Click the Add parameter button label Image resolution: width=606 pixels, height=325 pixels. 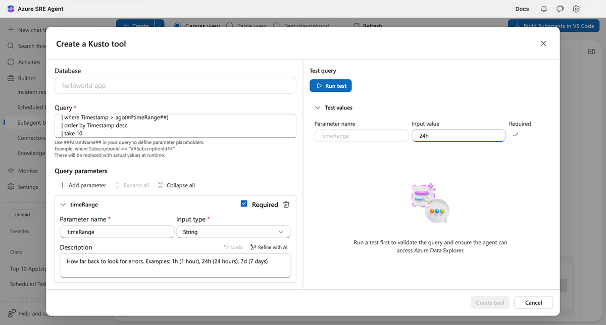[x=87, y=185]
